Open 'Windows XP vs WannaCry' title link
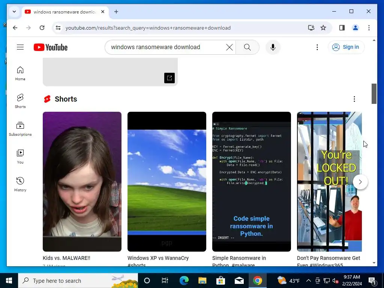This screenshot has height=288, width=384. point(158,261)
